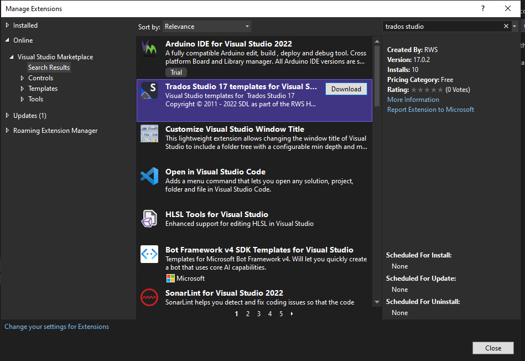525x361 pixels.
Task: Select Controls in the Marketplace tree
Action: pos(40,78)
